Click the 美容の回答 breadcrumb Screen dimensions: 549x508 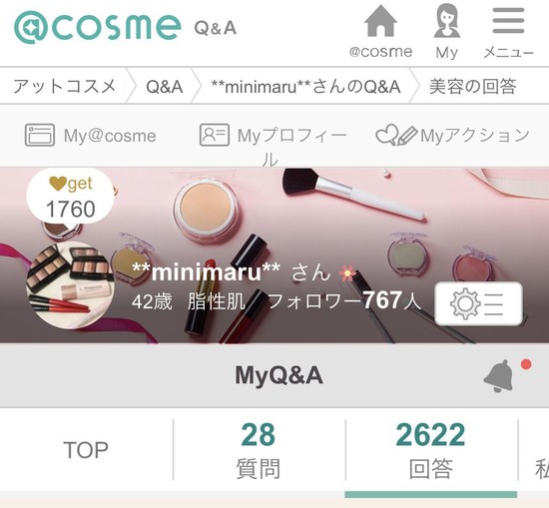point(473,86)
